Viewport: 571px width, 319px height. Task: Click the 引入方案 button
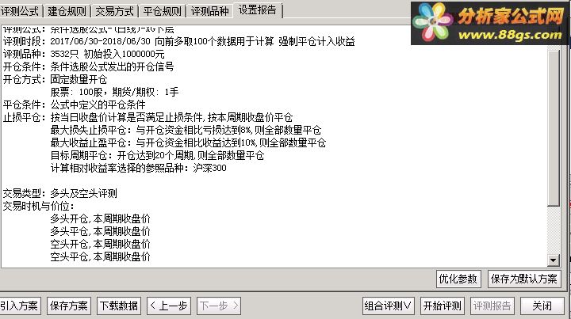tap(20, 306)
